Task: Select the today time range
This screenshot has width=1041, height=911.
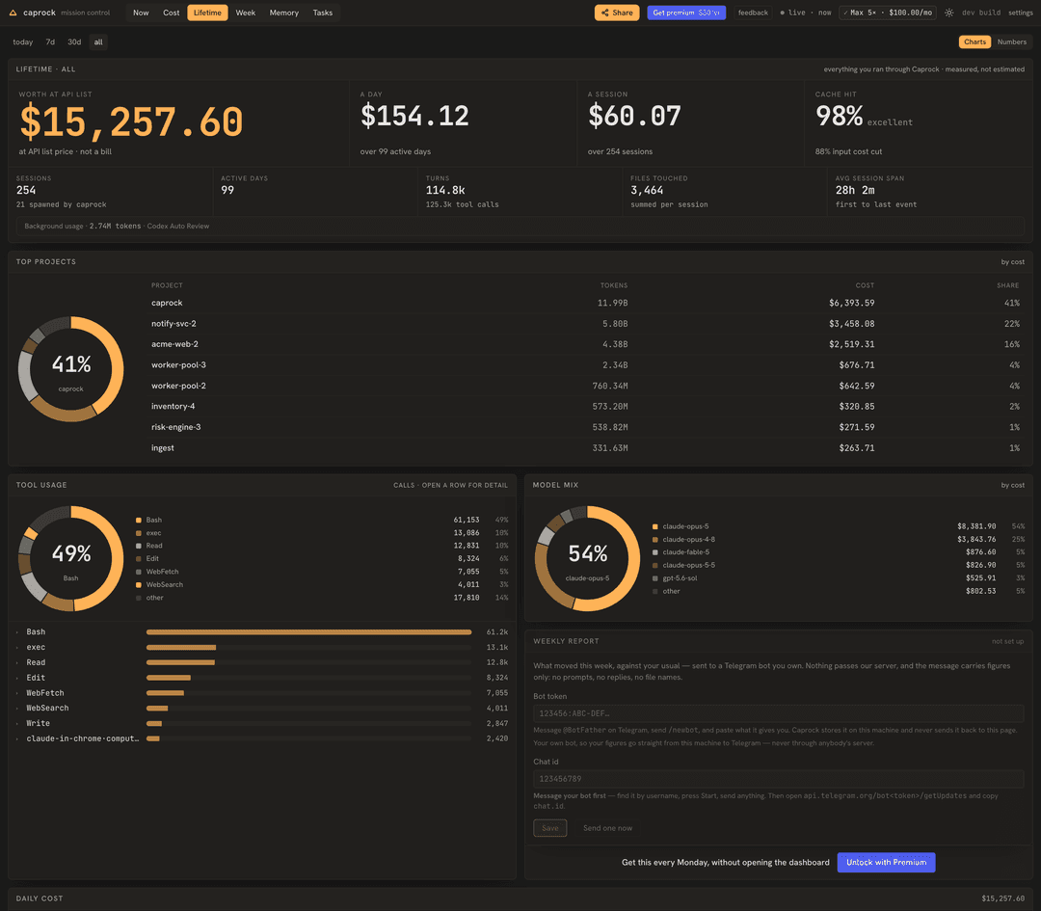Action: click(22, 41)
